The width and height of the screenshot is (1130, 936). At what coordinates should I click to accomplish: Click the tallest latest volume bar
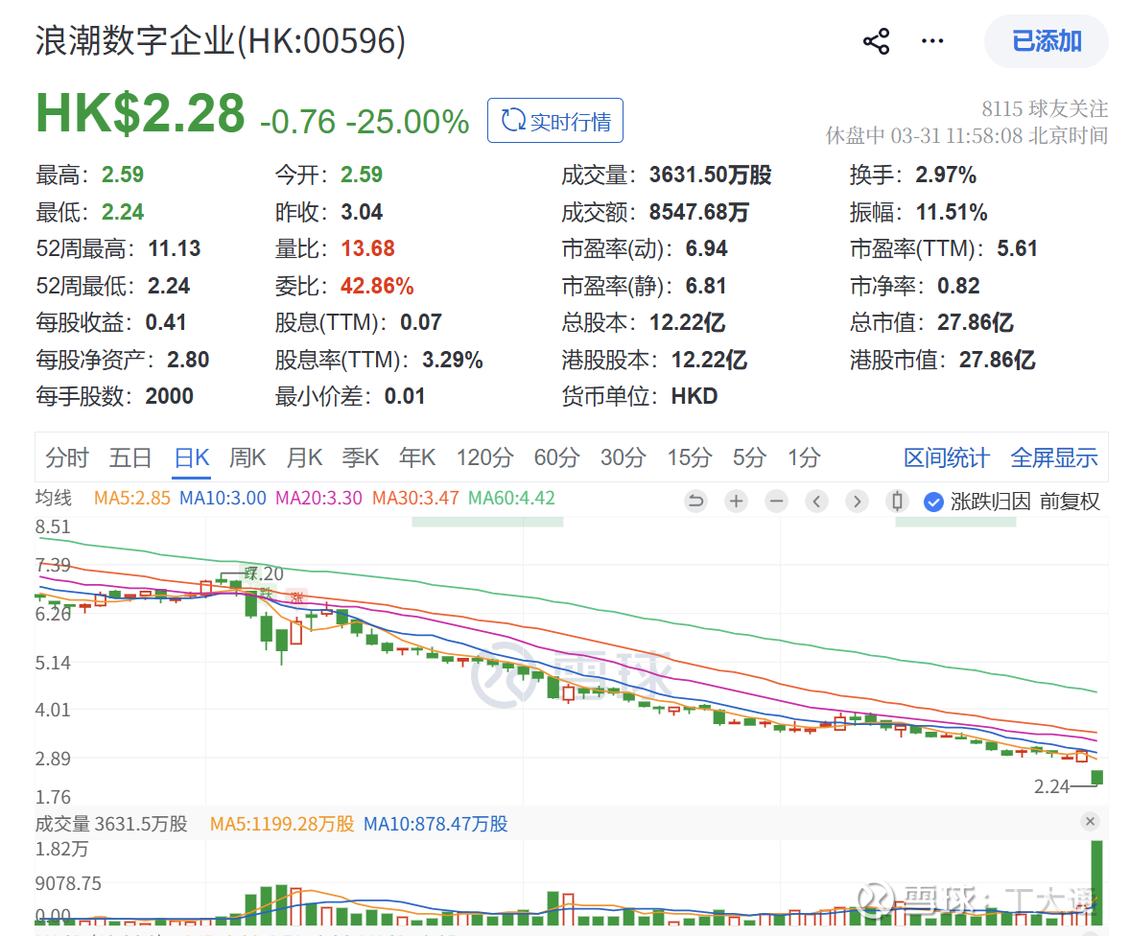pyautogui.click(x=1097, y=882)
